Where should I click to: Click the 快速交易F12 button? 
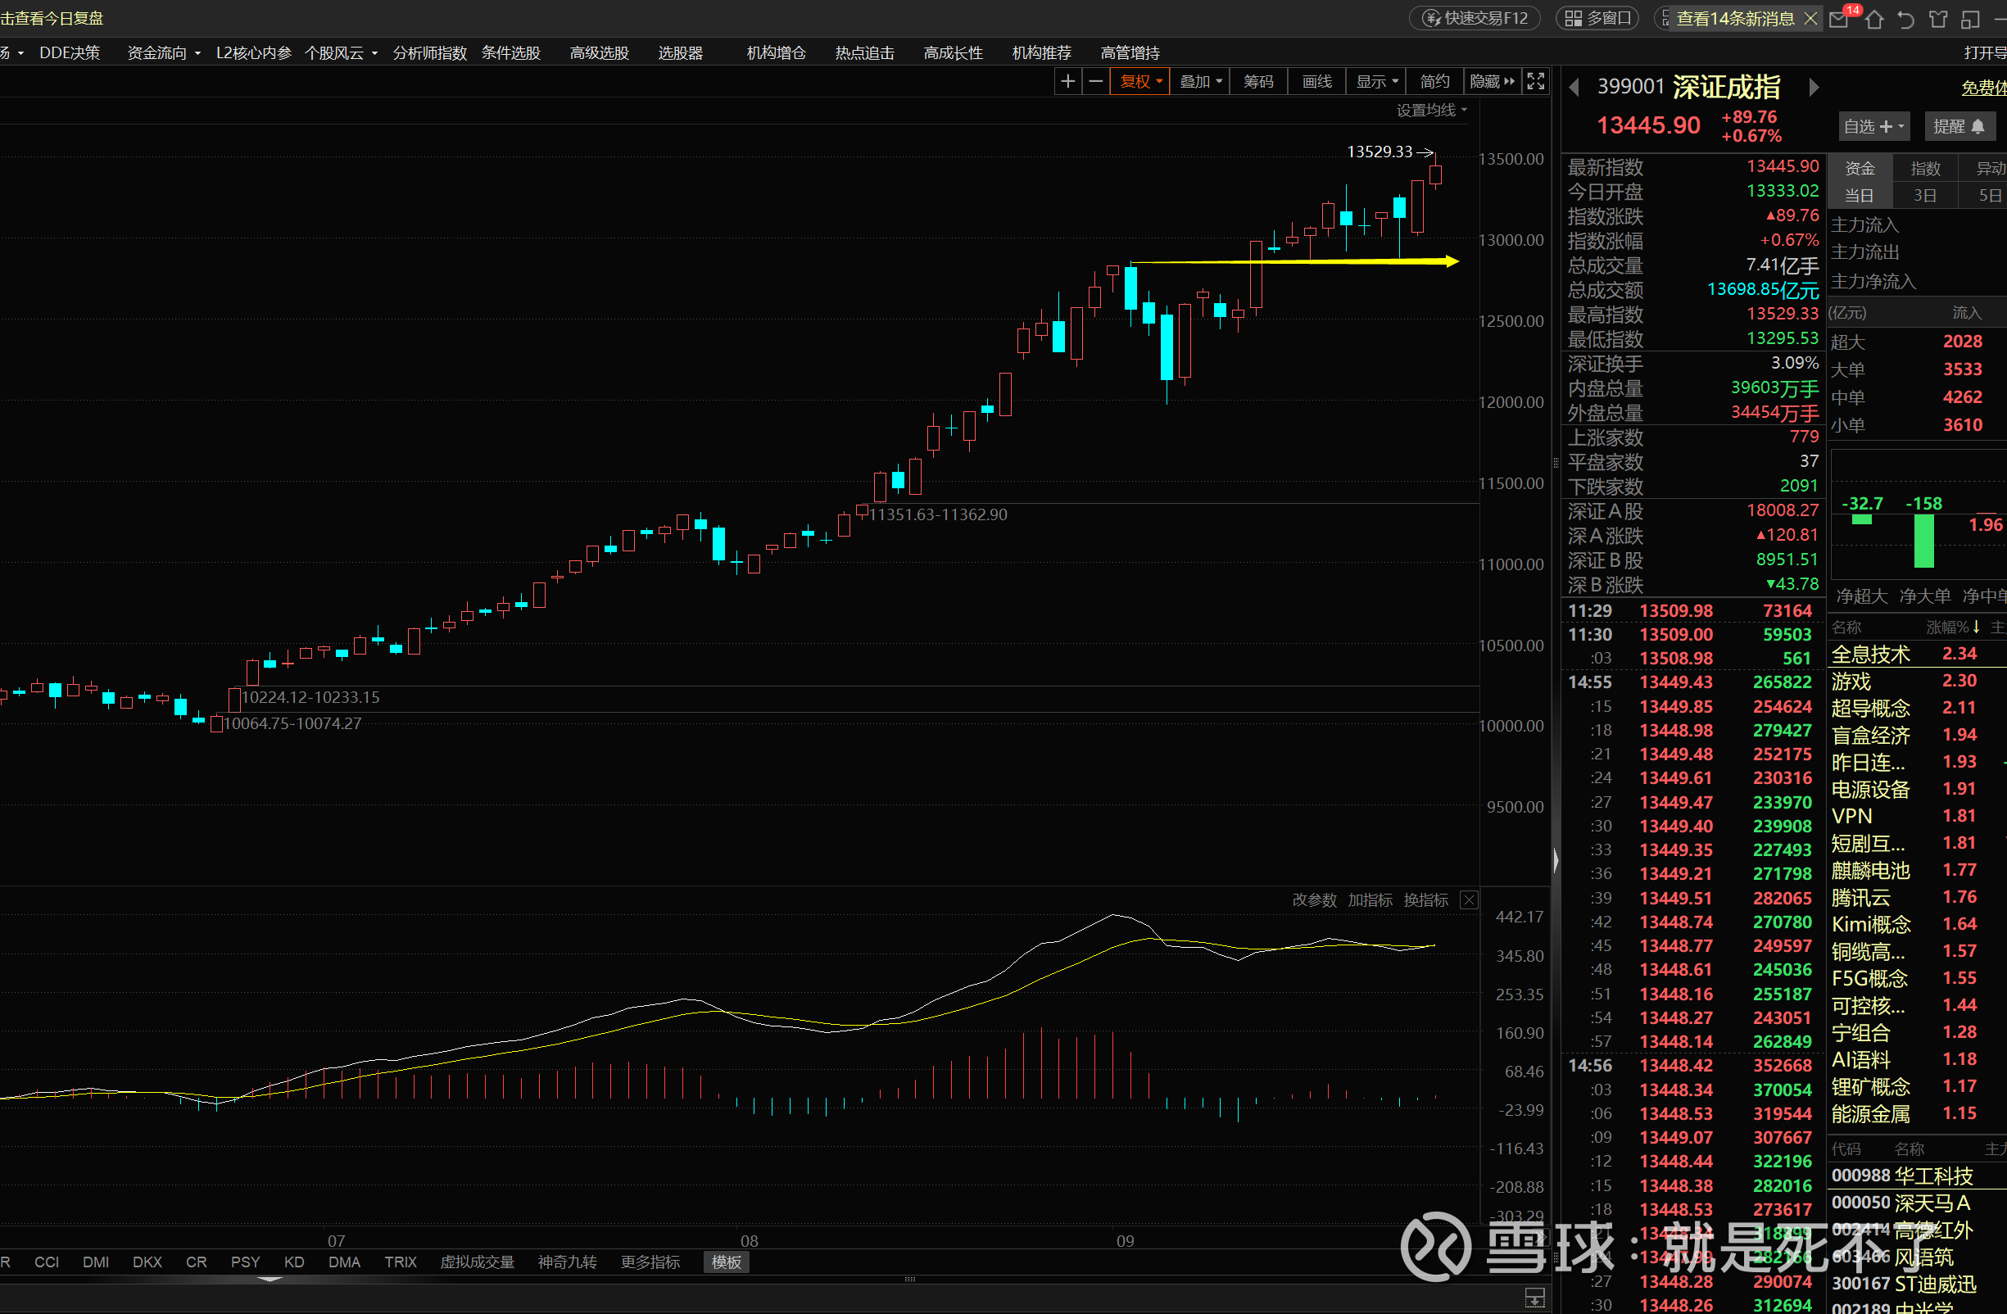coord(1475,19)
